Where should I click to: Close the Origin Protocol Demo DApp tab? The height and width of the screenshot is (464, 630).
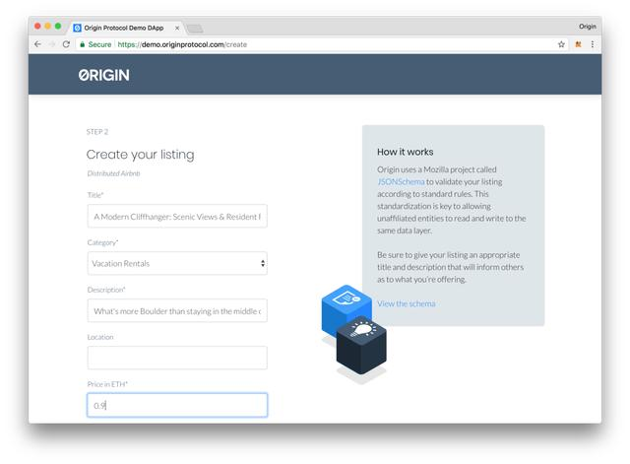pos(177,29)
